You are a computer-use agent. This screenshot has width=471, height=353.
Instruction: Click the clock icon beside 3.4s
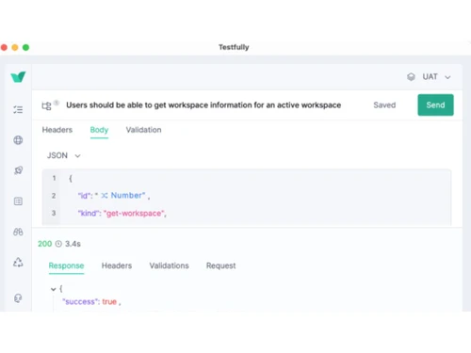(x=58, y=244)
